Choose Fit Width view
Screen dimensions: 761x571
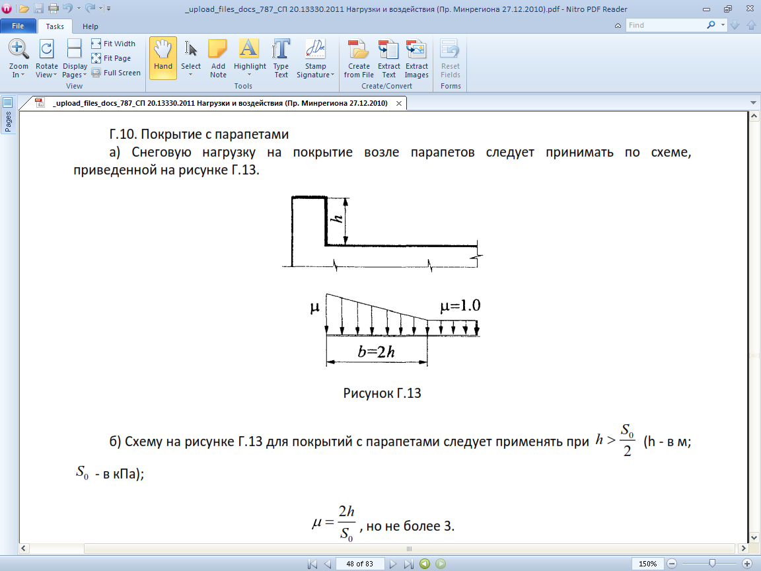114,44
